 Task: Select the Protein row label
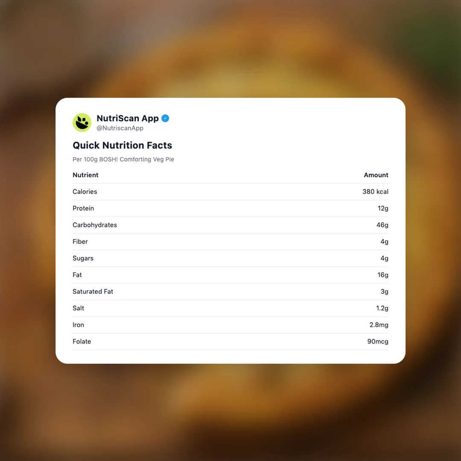83,208
